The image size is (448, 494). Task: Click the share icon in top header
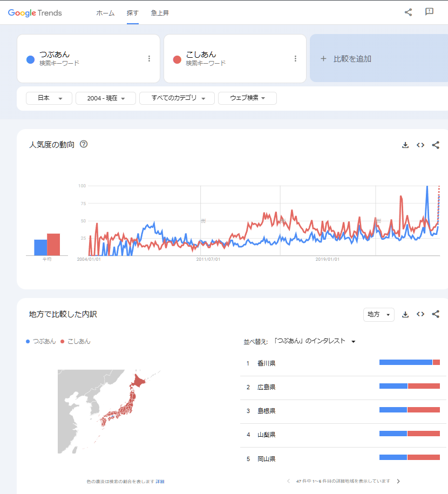[x=408, y=12]
